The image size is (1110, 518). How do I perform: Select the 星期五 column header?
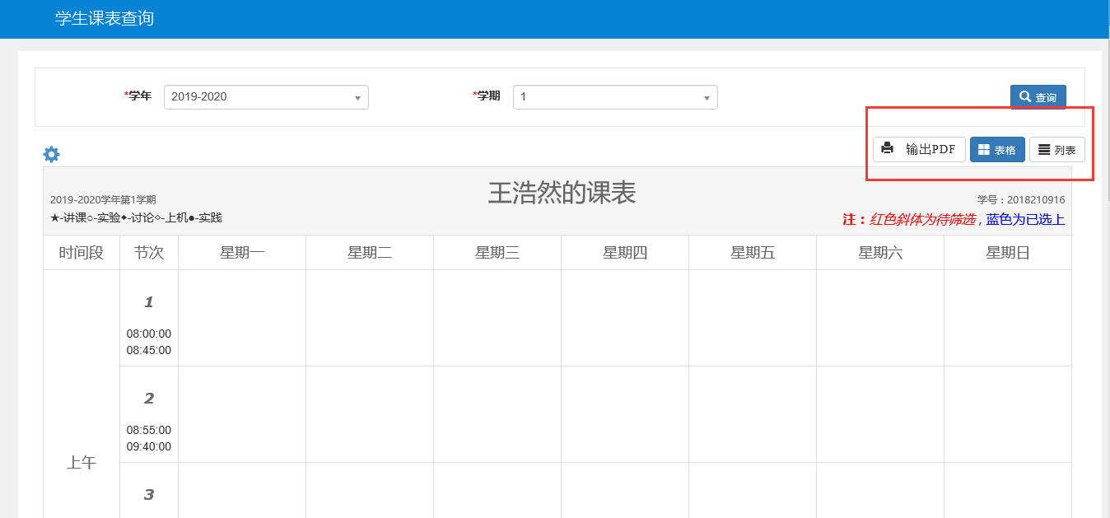[753, 253]
